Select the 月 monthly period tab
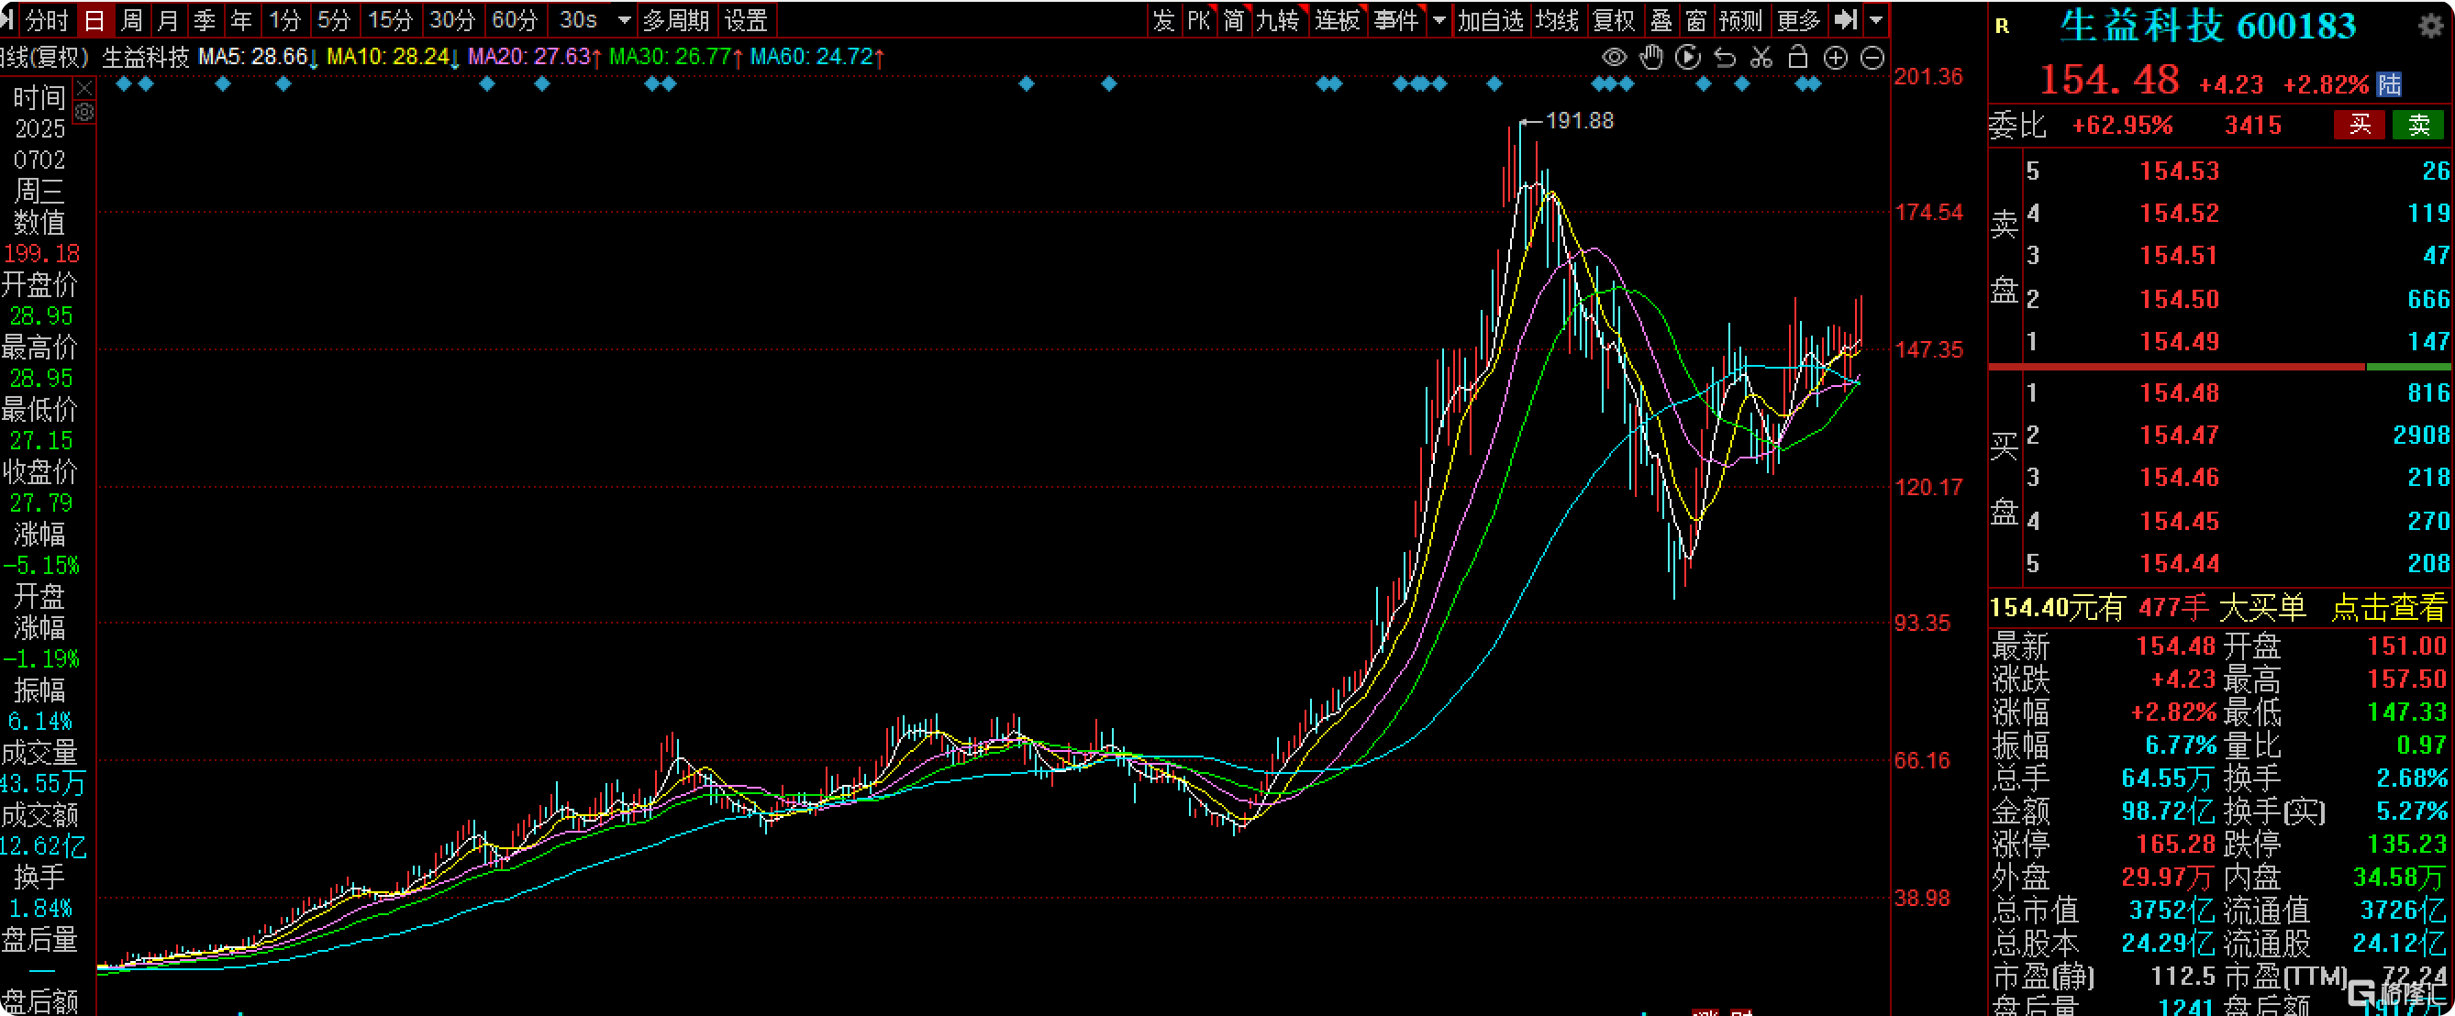Viewport: 2455px width, 1016px height. click(x=169, y=20)
